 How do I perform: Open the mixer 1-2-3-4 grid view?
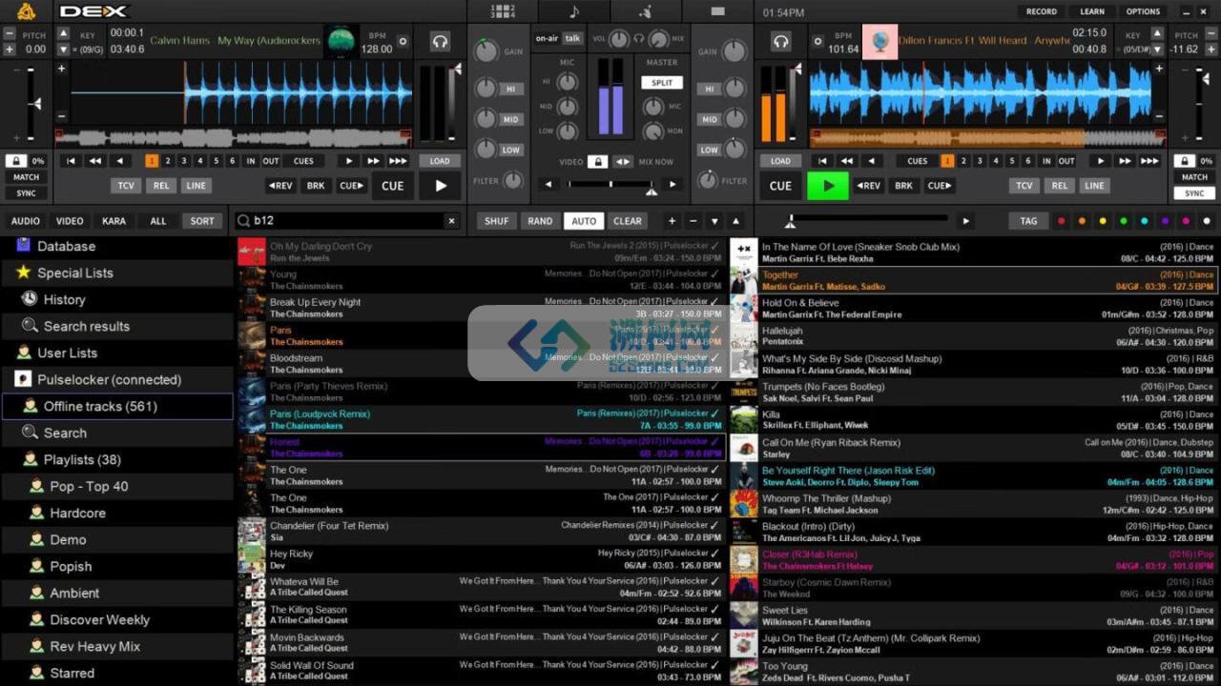[x=503, y=11]
